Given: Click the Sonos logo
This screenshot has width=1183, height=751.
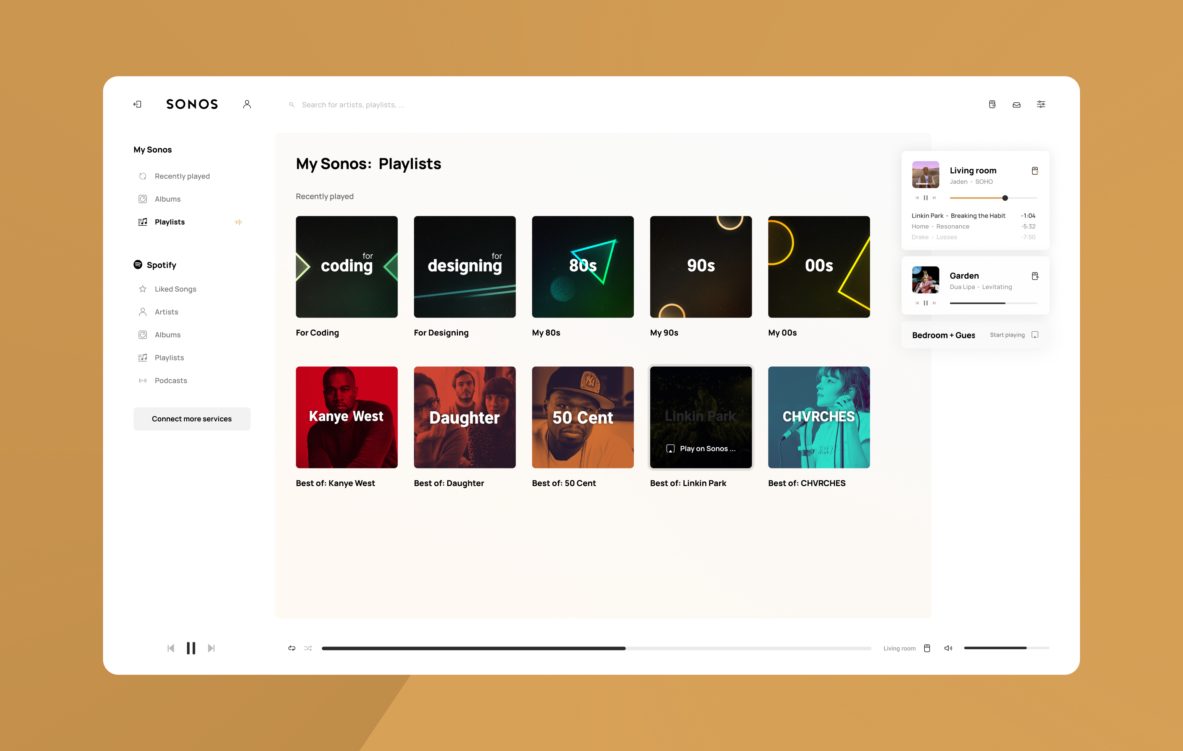Looking at the screenshot, I should tap(192, 104).
